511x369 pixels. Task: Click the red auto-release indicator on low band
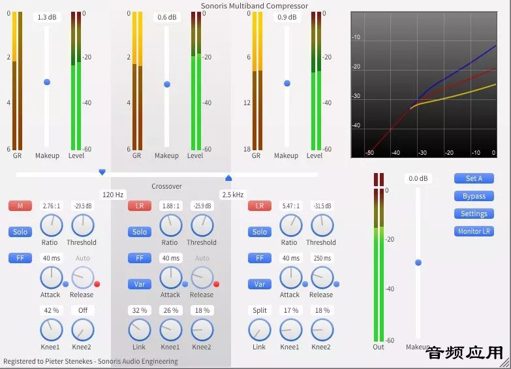coord(97,284)
